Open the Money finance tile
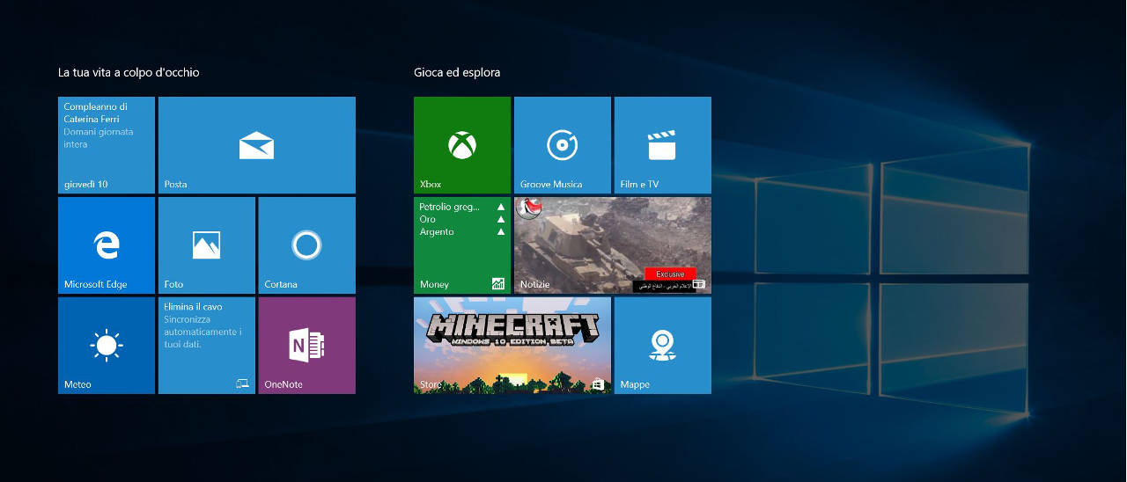Image resolution: width=1127 pixels, height=482 pixels. [x=462, y=245]
